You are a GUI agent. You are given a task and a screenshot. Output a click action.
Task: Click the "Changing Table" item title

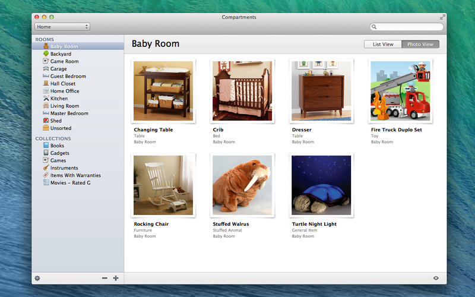coord(153,129)
